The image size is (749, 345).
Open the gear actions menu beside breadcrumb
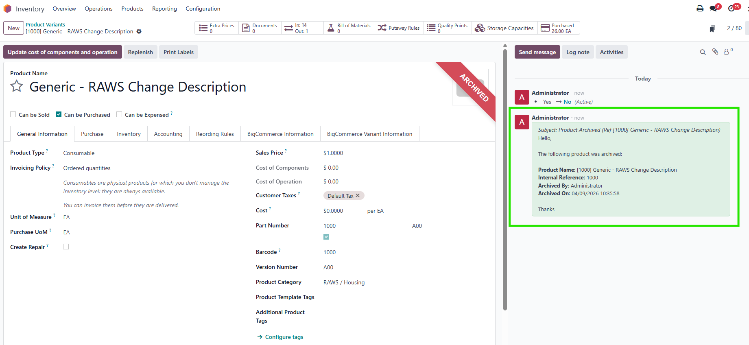(139, 31)
